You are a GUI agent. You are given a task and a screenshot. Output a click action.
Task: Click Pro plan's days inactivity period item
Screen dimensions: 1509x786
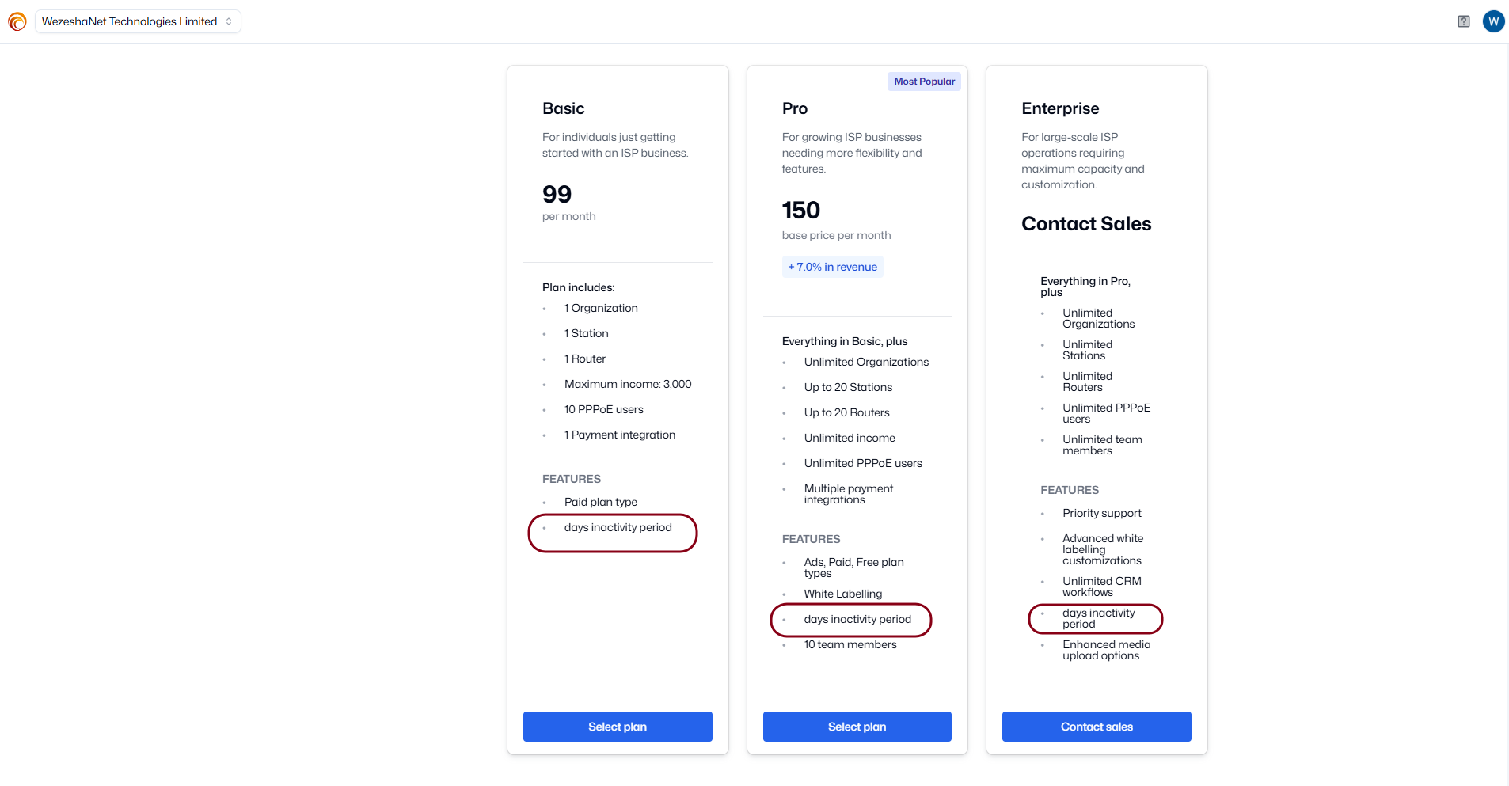[857, 619]
